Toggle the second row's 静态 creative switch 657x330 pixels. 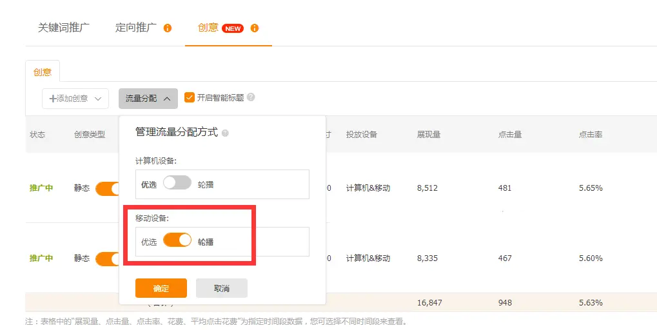(108, 258)
